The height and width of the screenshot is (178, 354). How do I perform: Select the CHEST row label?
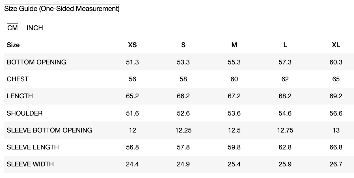(18, 79)
